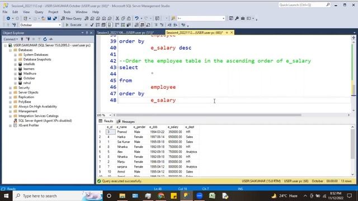The width and height of the screenshot is (358, 201).
Task: Select the rahul database
Action: [27, 83]
